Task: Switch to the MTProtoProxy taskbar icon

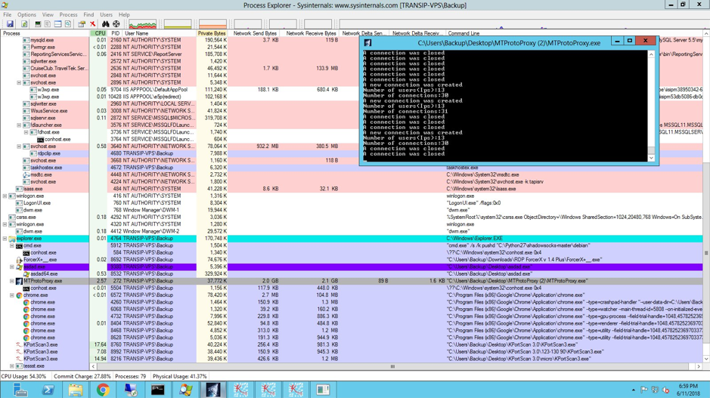Action: coord(212,390)
